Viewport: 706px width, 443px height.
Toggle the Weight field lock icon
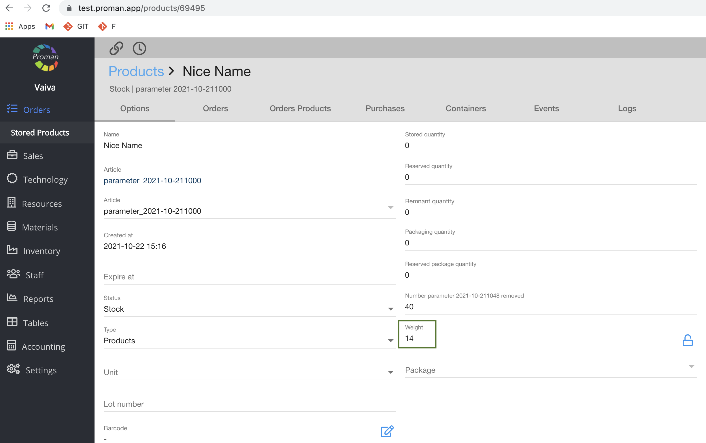click(x=687, y=340)
